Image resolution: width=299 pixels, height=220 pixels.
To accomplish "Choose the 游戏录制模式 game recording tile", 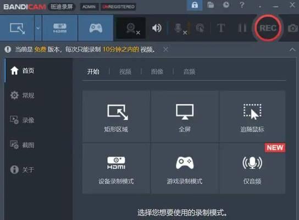I will click(x=185, y=168).
